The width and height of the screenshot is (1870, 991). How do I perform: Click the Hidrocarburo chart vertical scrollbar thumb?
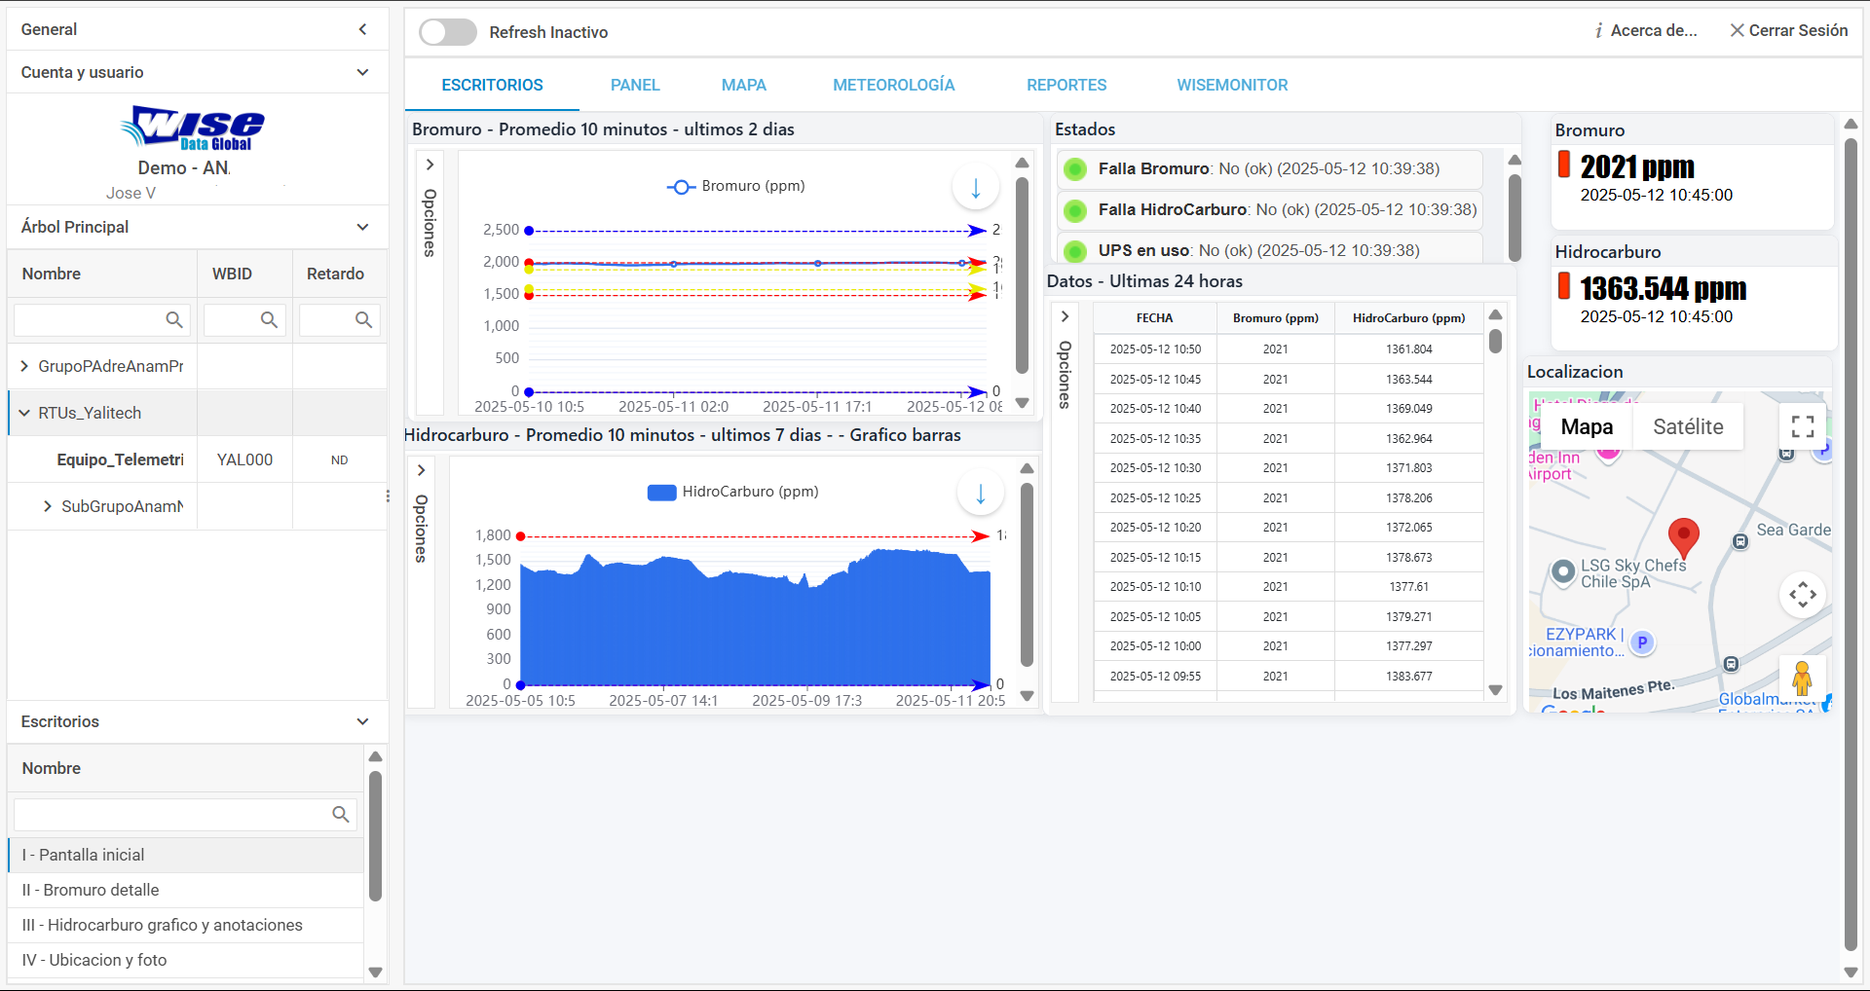click(x=1027, y=574)
